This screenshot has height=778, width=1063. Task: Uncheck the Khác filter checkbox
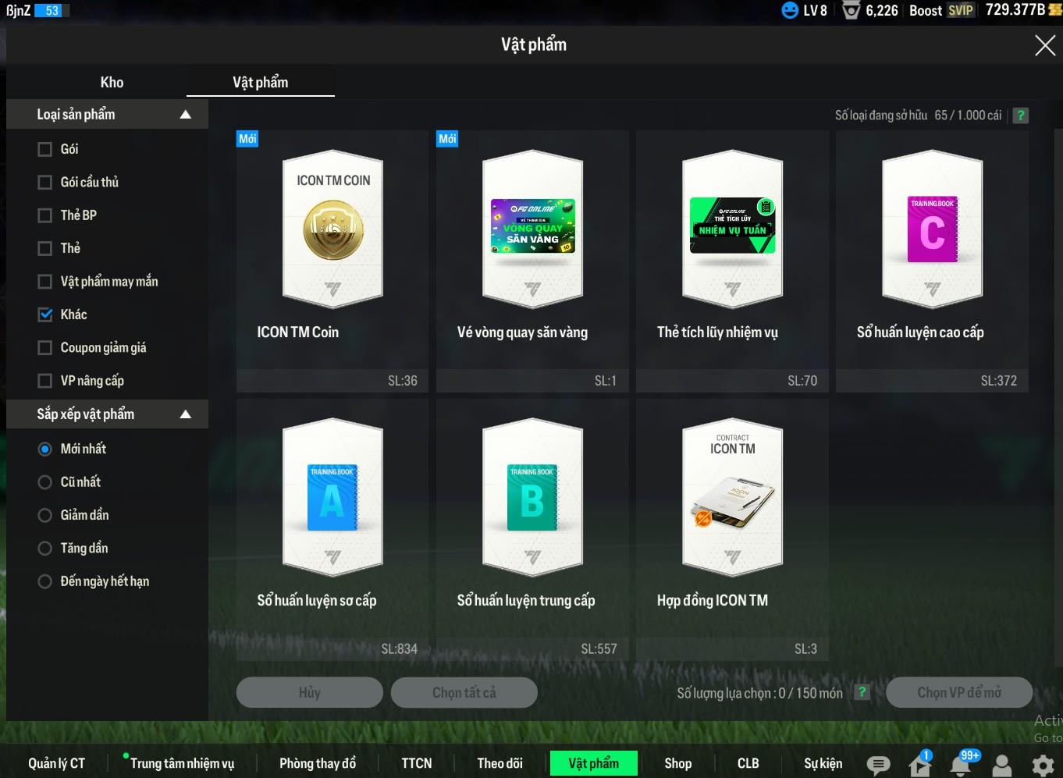[45, 314]
